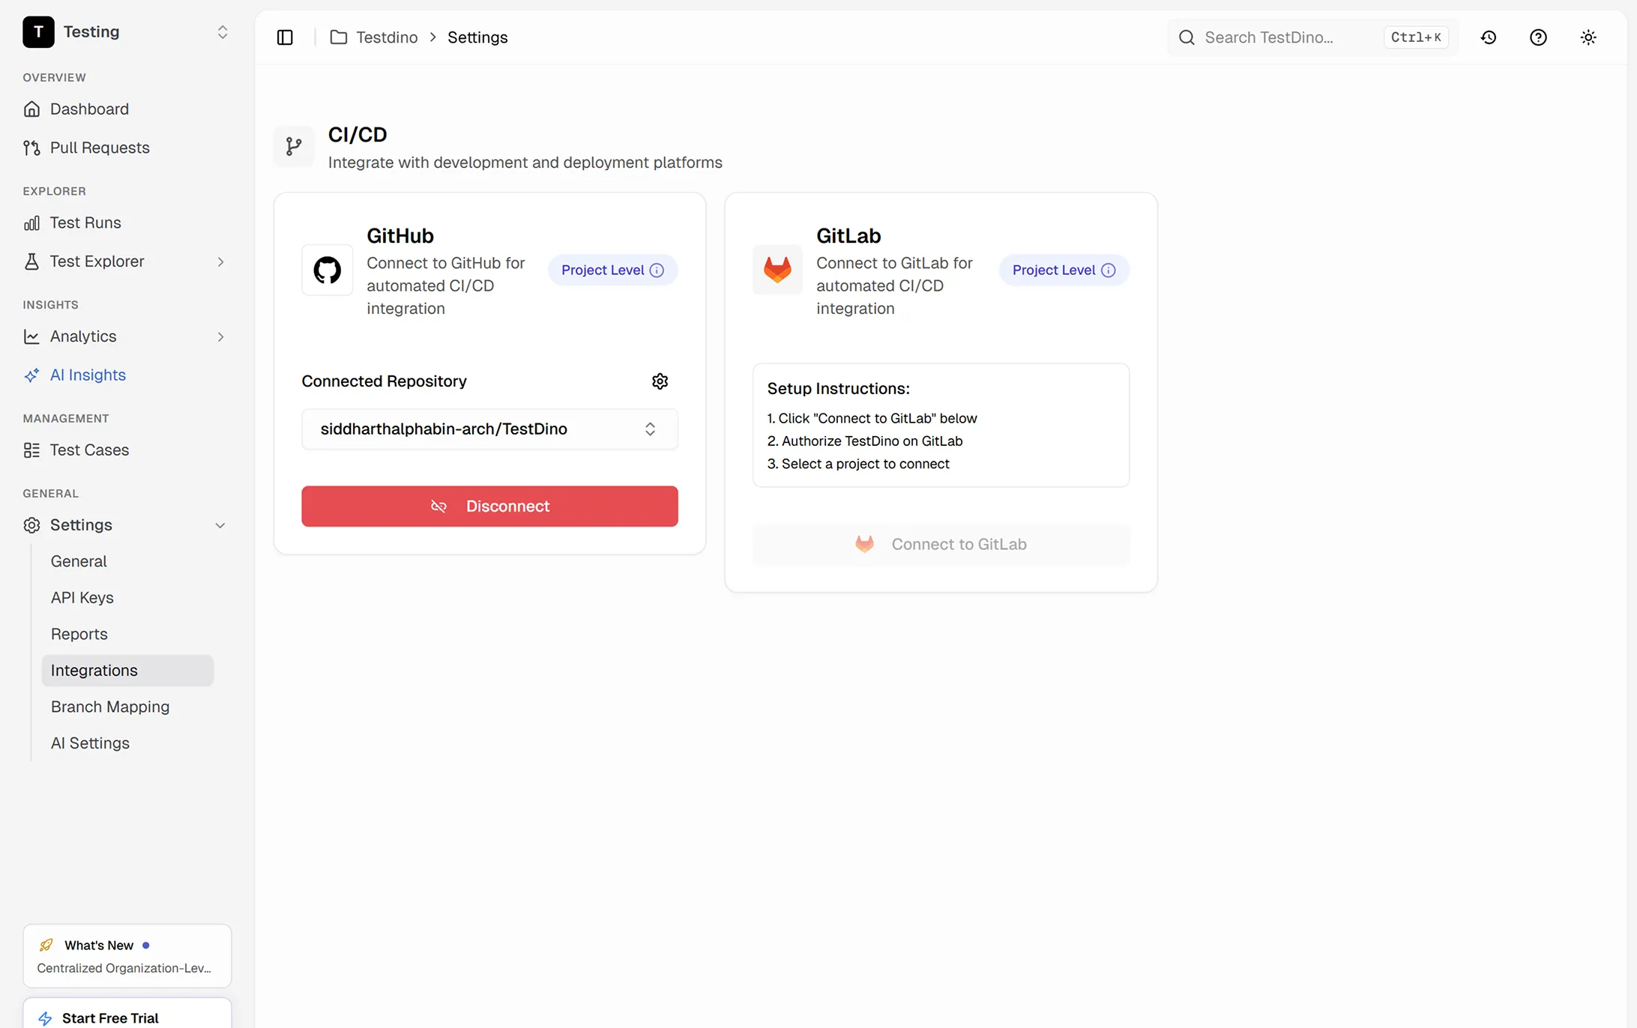Switch theme with the sun icon

(x=1588, y=37)
